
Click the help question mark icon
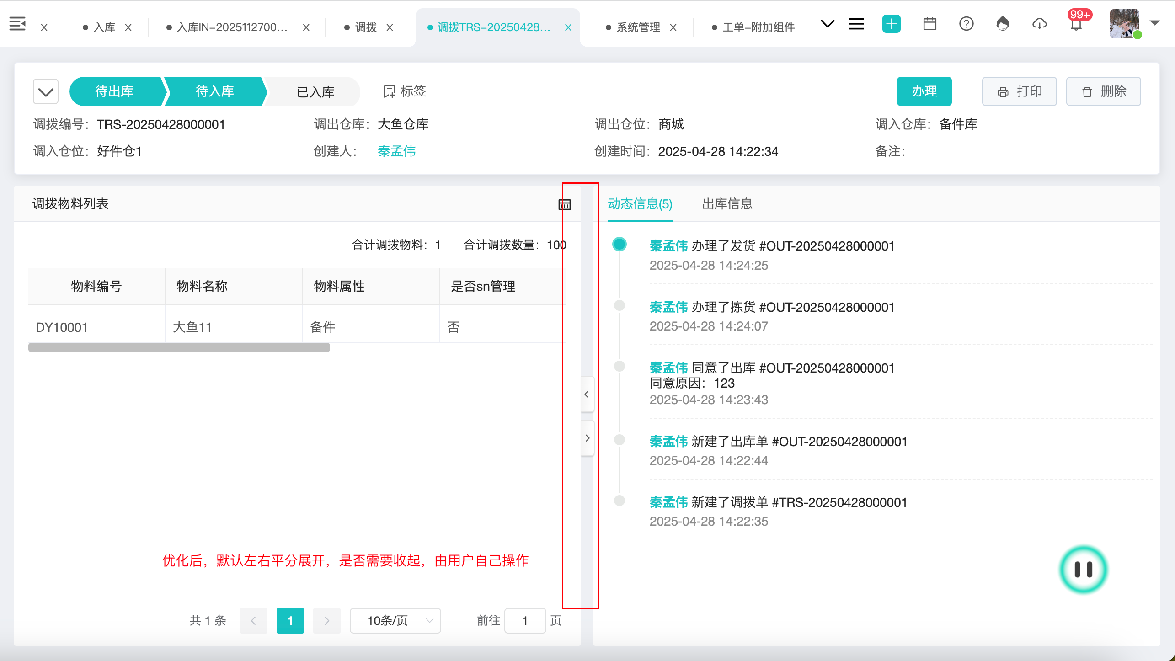966,24
